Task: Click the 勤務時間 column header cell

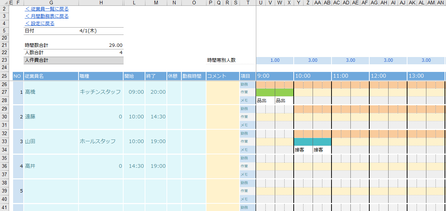Action: point(194,76)
